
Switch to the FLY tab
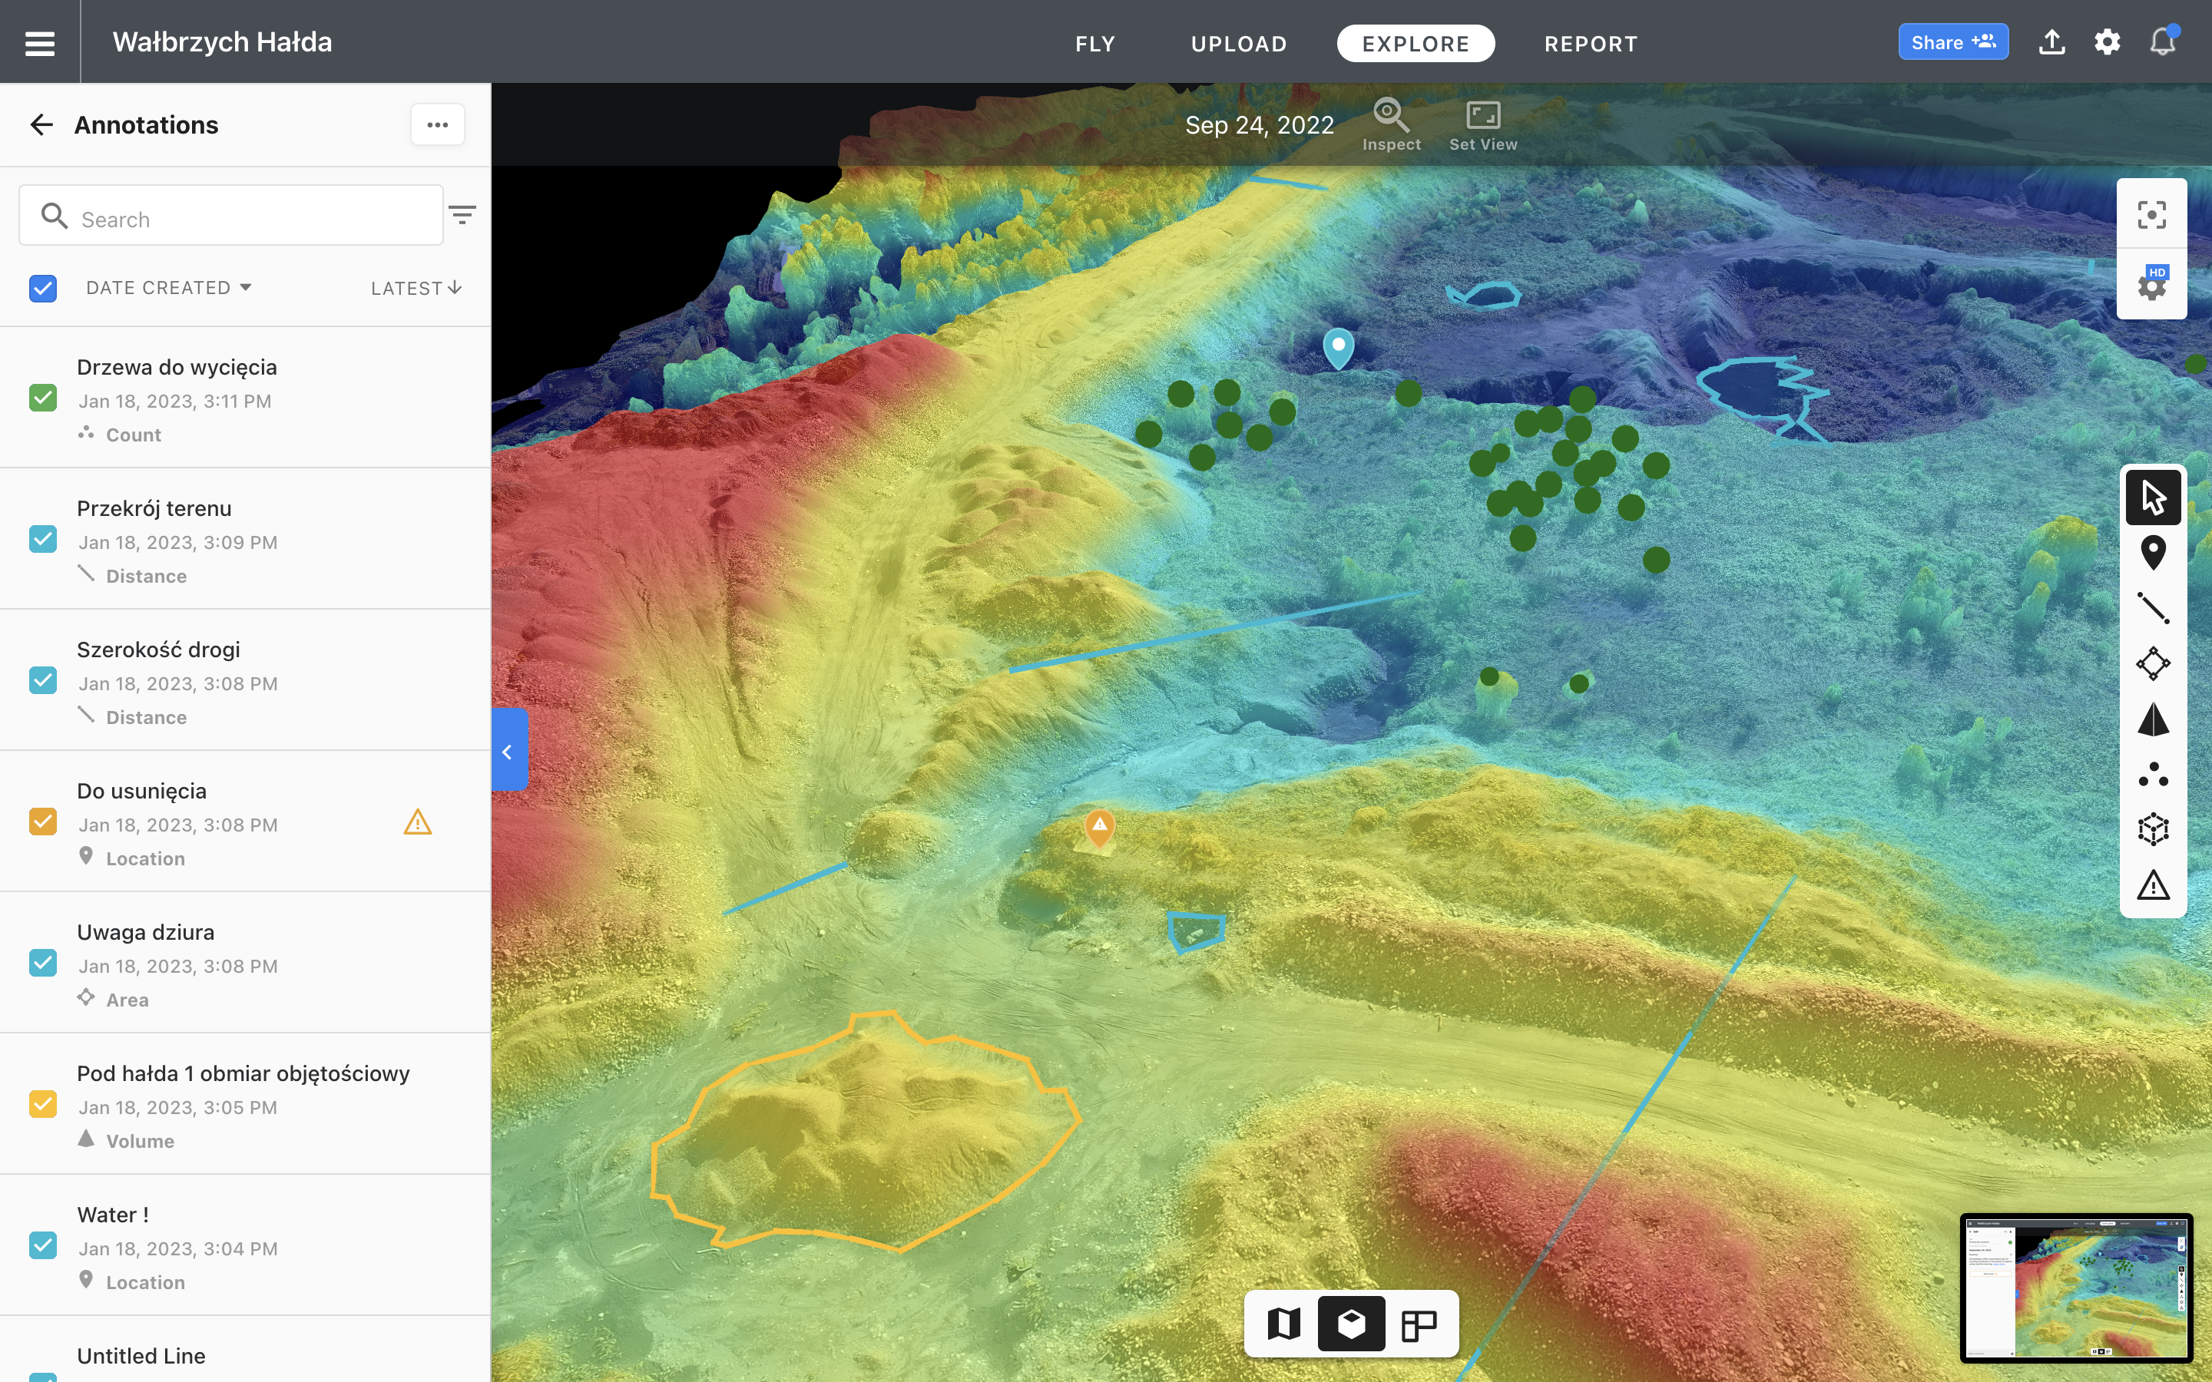point(1095,44)
